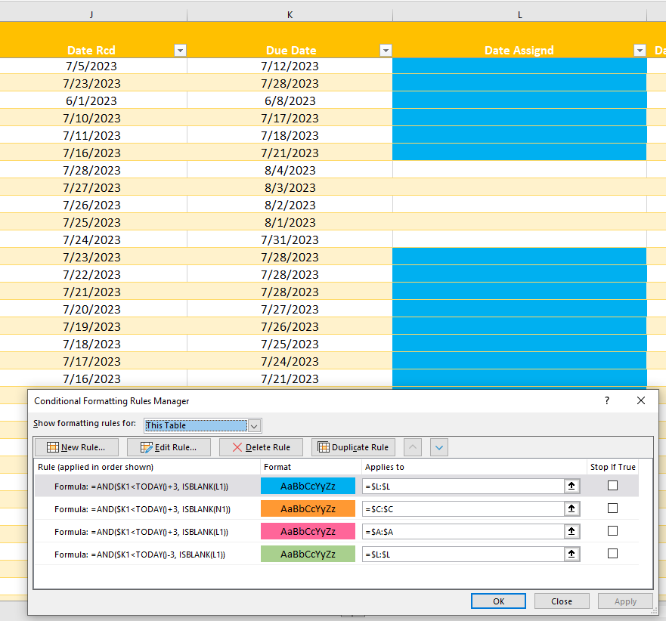Collapse the dialog for the $C:$C range
Image resolution: width=666 pixels, height=621 pixels.
[x=572, y=508]
